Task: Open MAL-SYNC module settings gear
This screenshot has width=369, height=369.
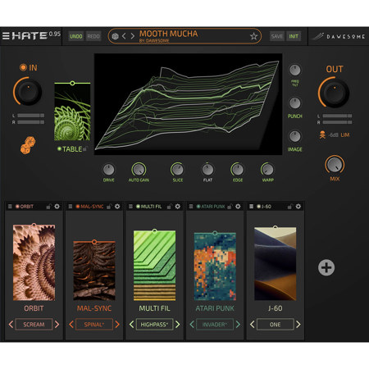Action: tap(117, 207)
